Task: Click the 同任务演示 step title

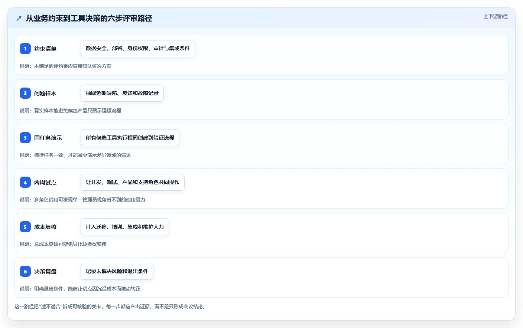Action: coord(48,138)
